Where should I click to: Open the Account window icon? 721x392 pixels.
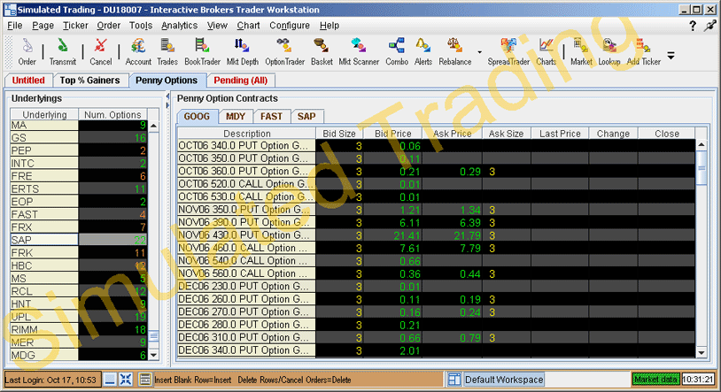coord(138,51)
